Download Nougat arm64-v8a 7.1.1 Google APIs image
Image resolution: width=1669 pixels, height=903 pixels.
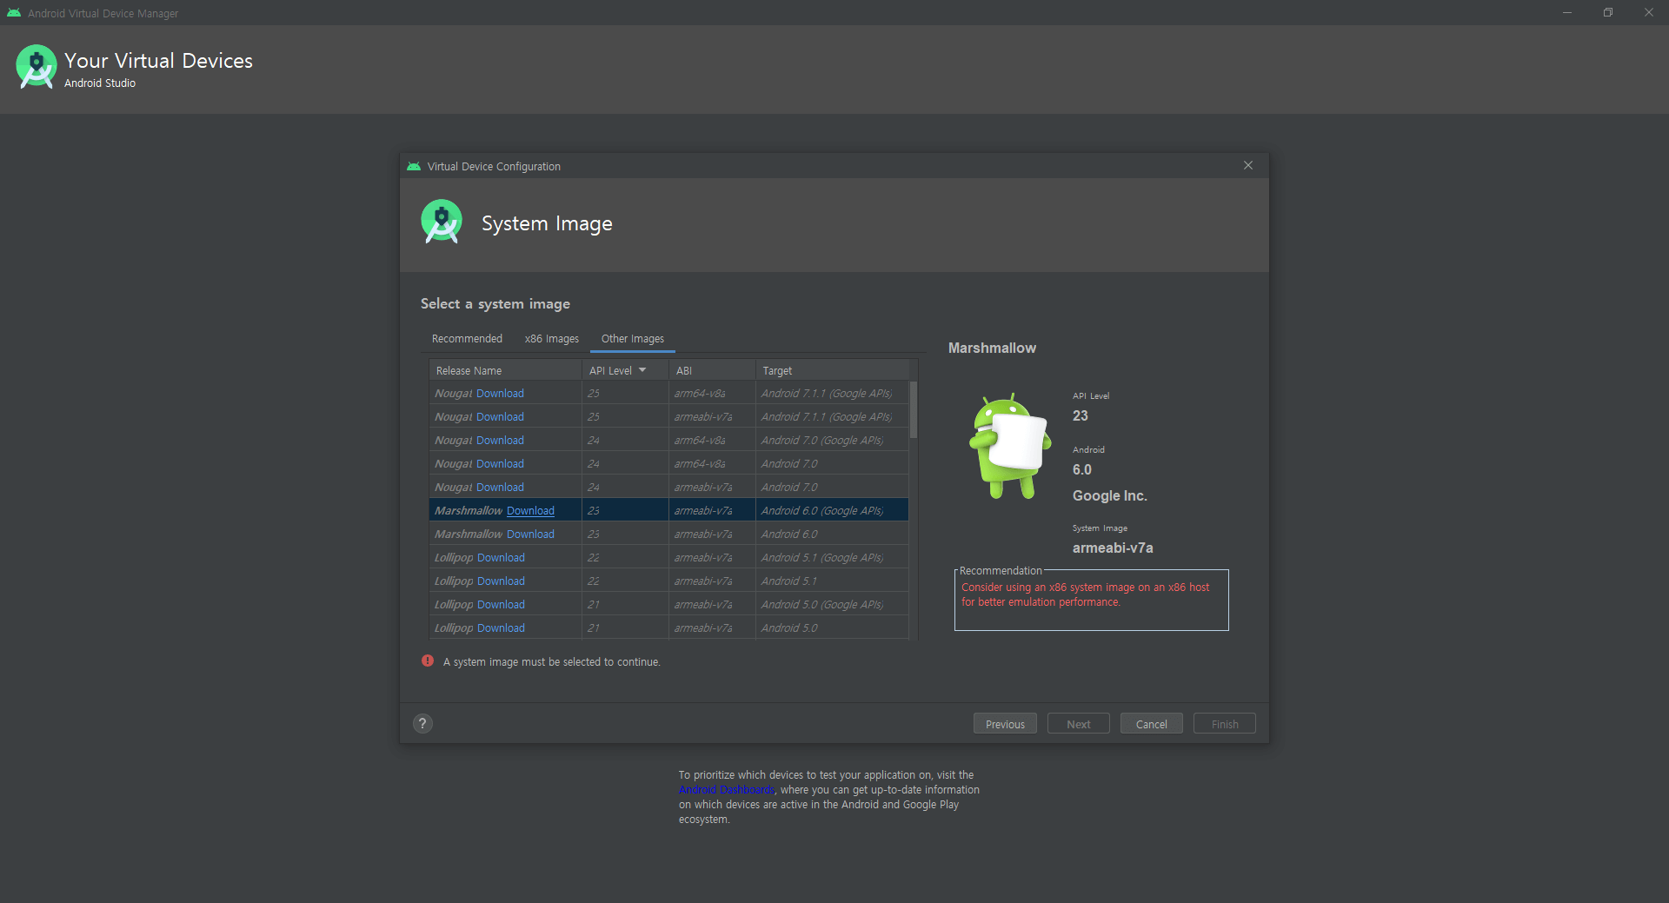[500, 394]
